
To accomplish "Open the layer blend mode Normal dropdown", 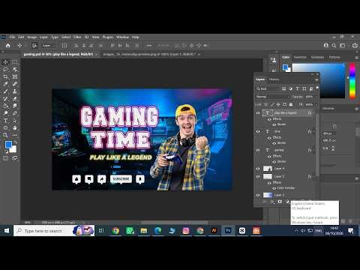I will coord(272,97).
